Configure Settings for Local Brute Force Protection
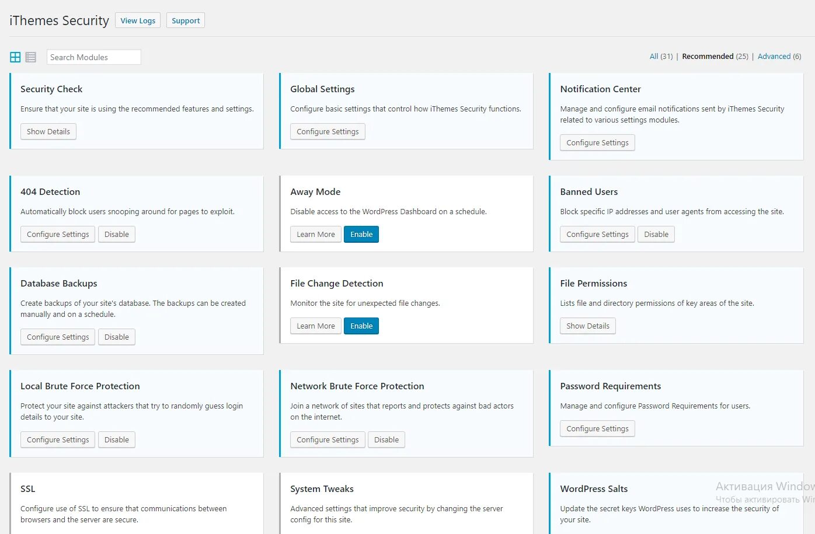This screenshot has height=534, width=815. [x=58, y=440]
